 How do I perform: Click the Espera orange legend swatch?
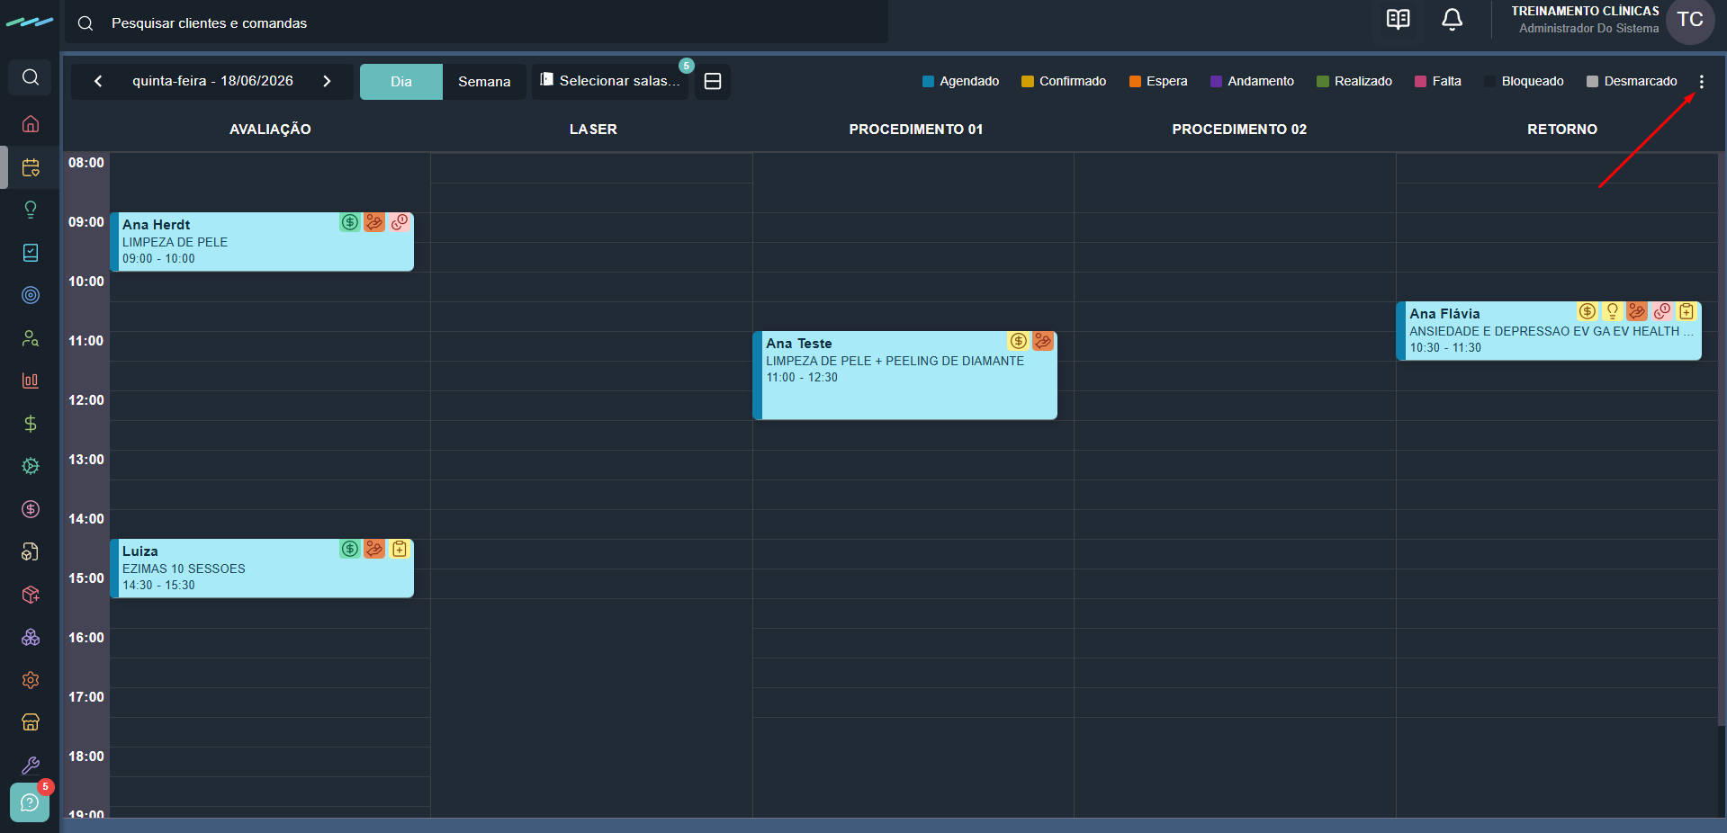tap(1135, 82)
